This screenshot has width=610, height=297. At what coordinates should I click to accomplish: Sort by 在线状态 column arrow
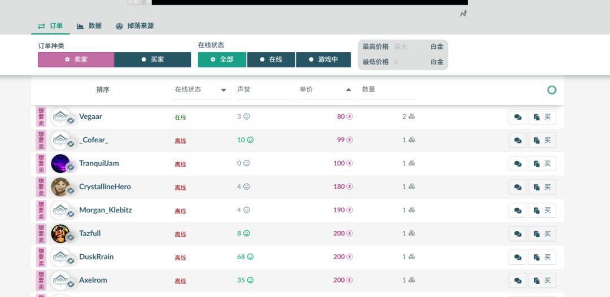click(224, 90)
